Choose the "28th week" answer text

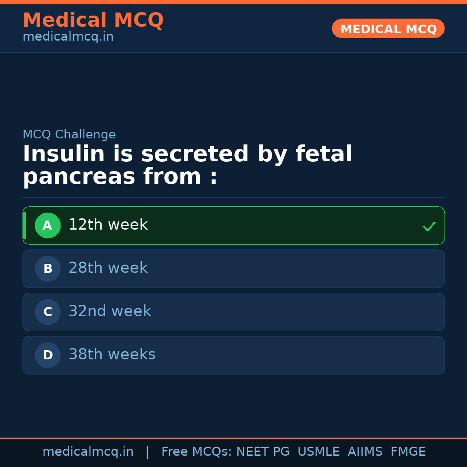[x=108, y=268]
